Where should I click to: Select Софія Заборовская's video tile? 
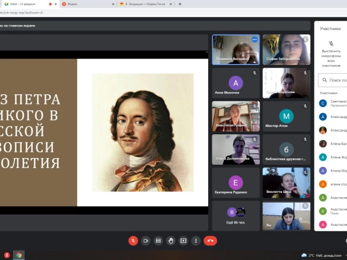286,49
